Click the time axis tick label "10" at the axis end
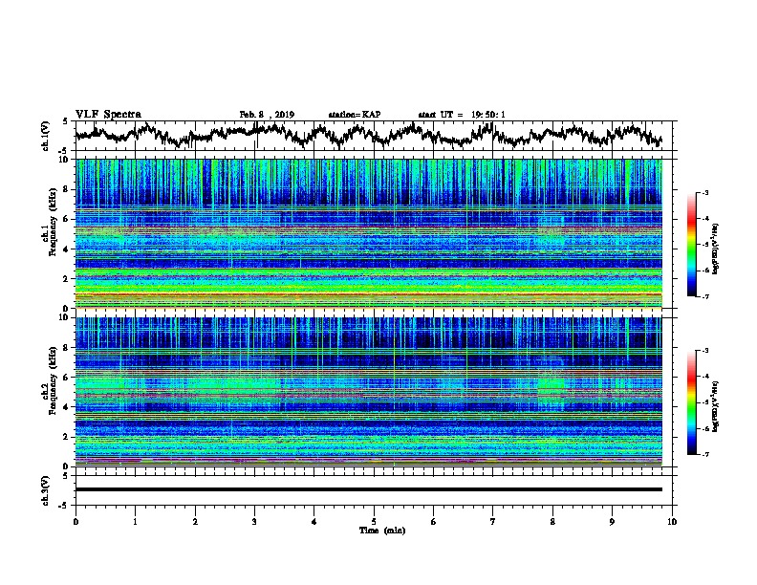Viewport: 757px width, 585px height. tap(672, 522)
